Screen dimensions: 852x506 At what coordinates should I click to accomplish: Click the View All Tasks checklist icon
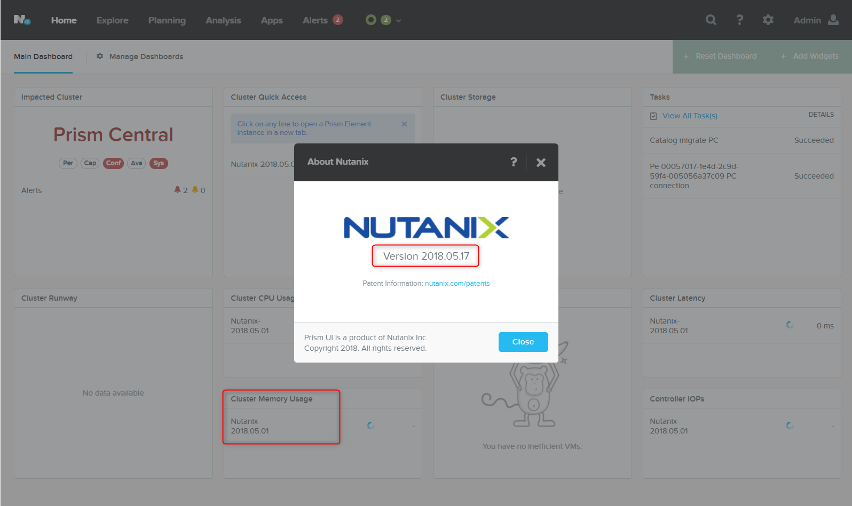(x=653, y=116)
